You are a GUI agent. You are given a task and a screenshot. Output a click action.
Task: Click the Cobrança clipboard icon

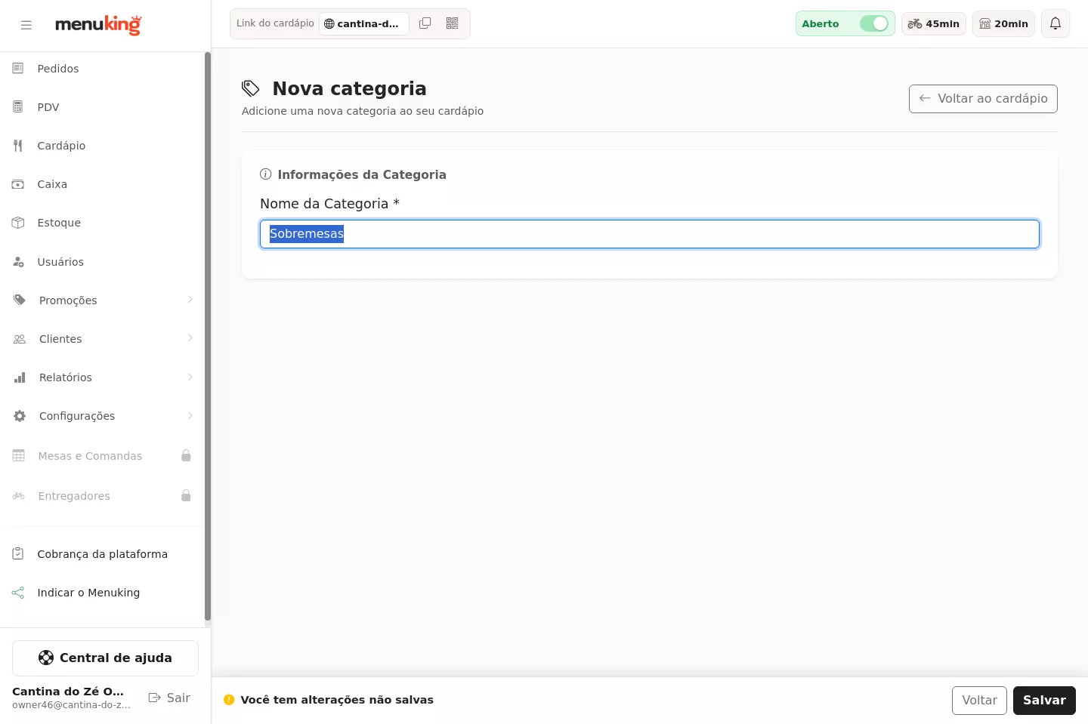coord(18,554)
